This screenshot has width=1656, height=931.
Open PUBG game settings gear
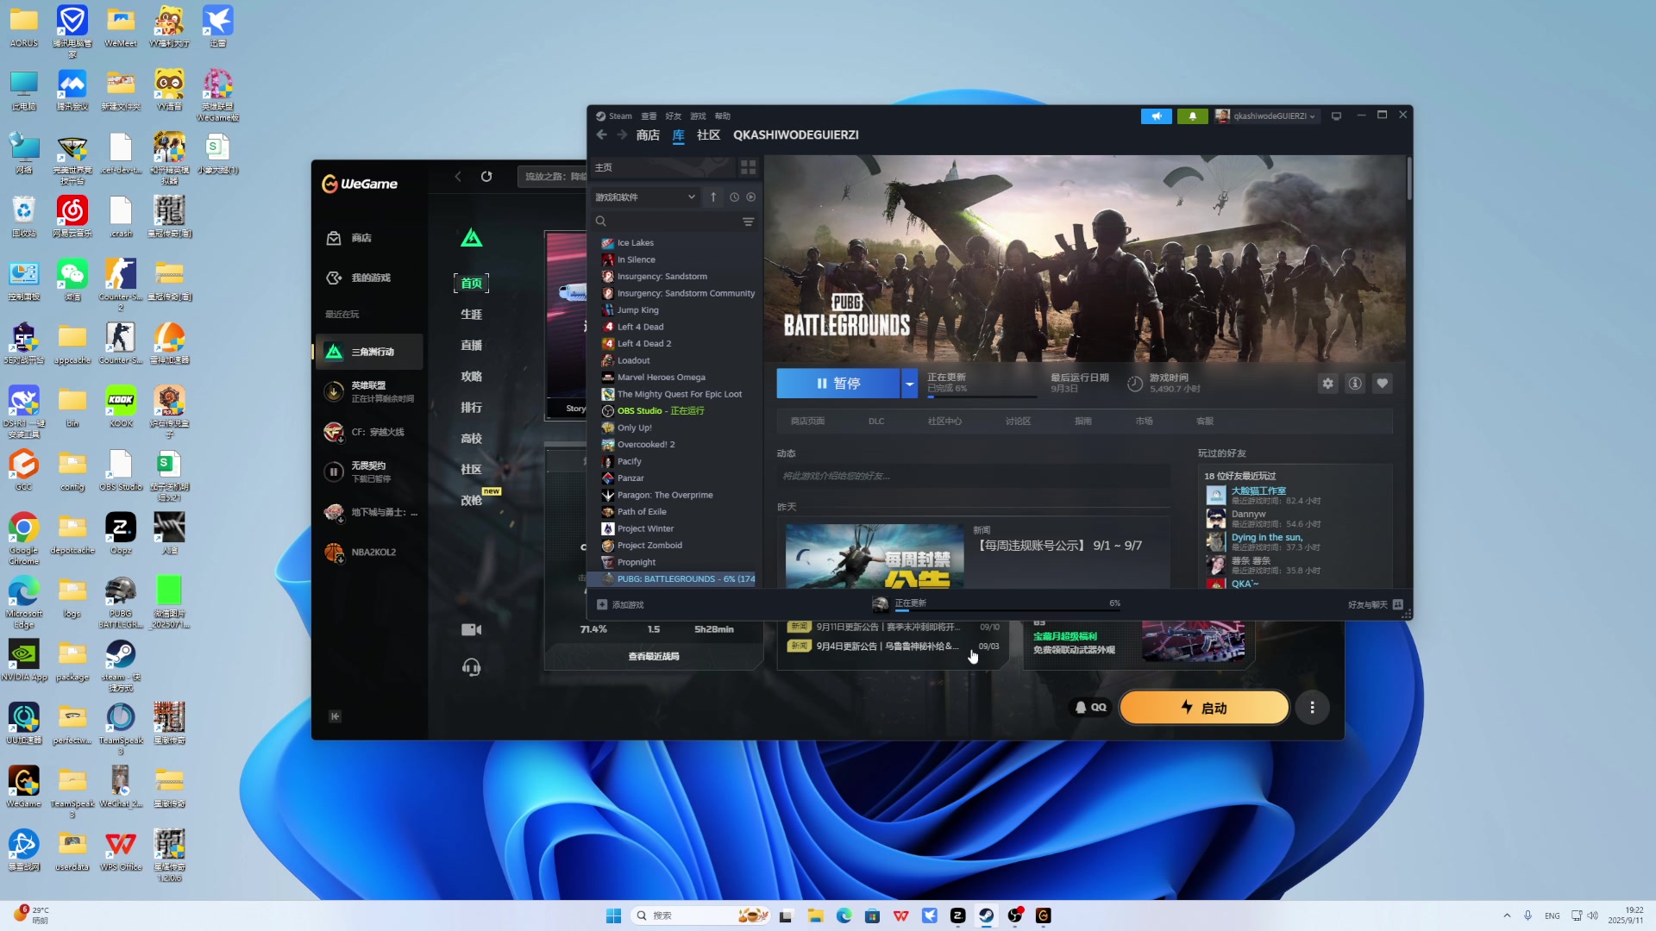click(x=1327, y=384)
